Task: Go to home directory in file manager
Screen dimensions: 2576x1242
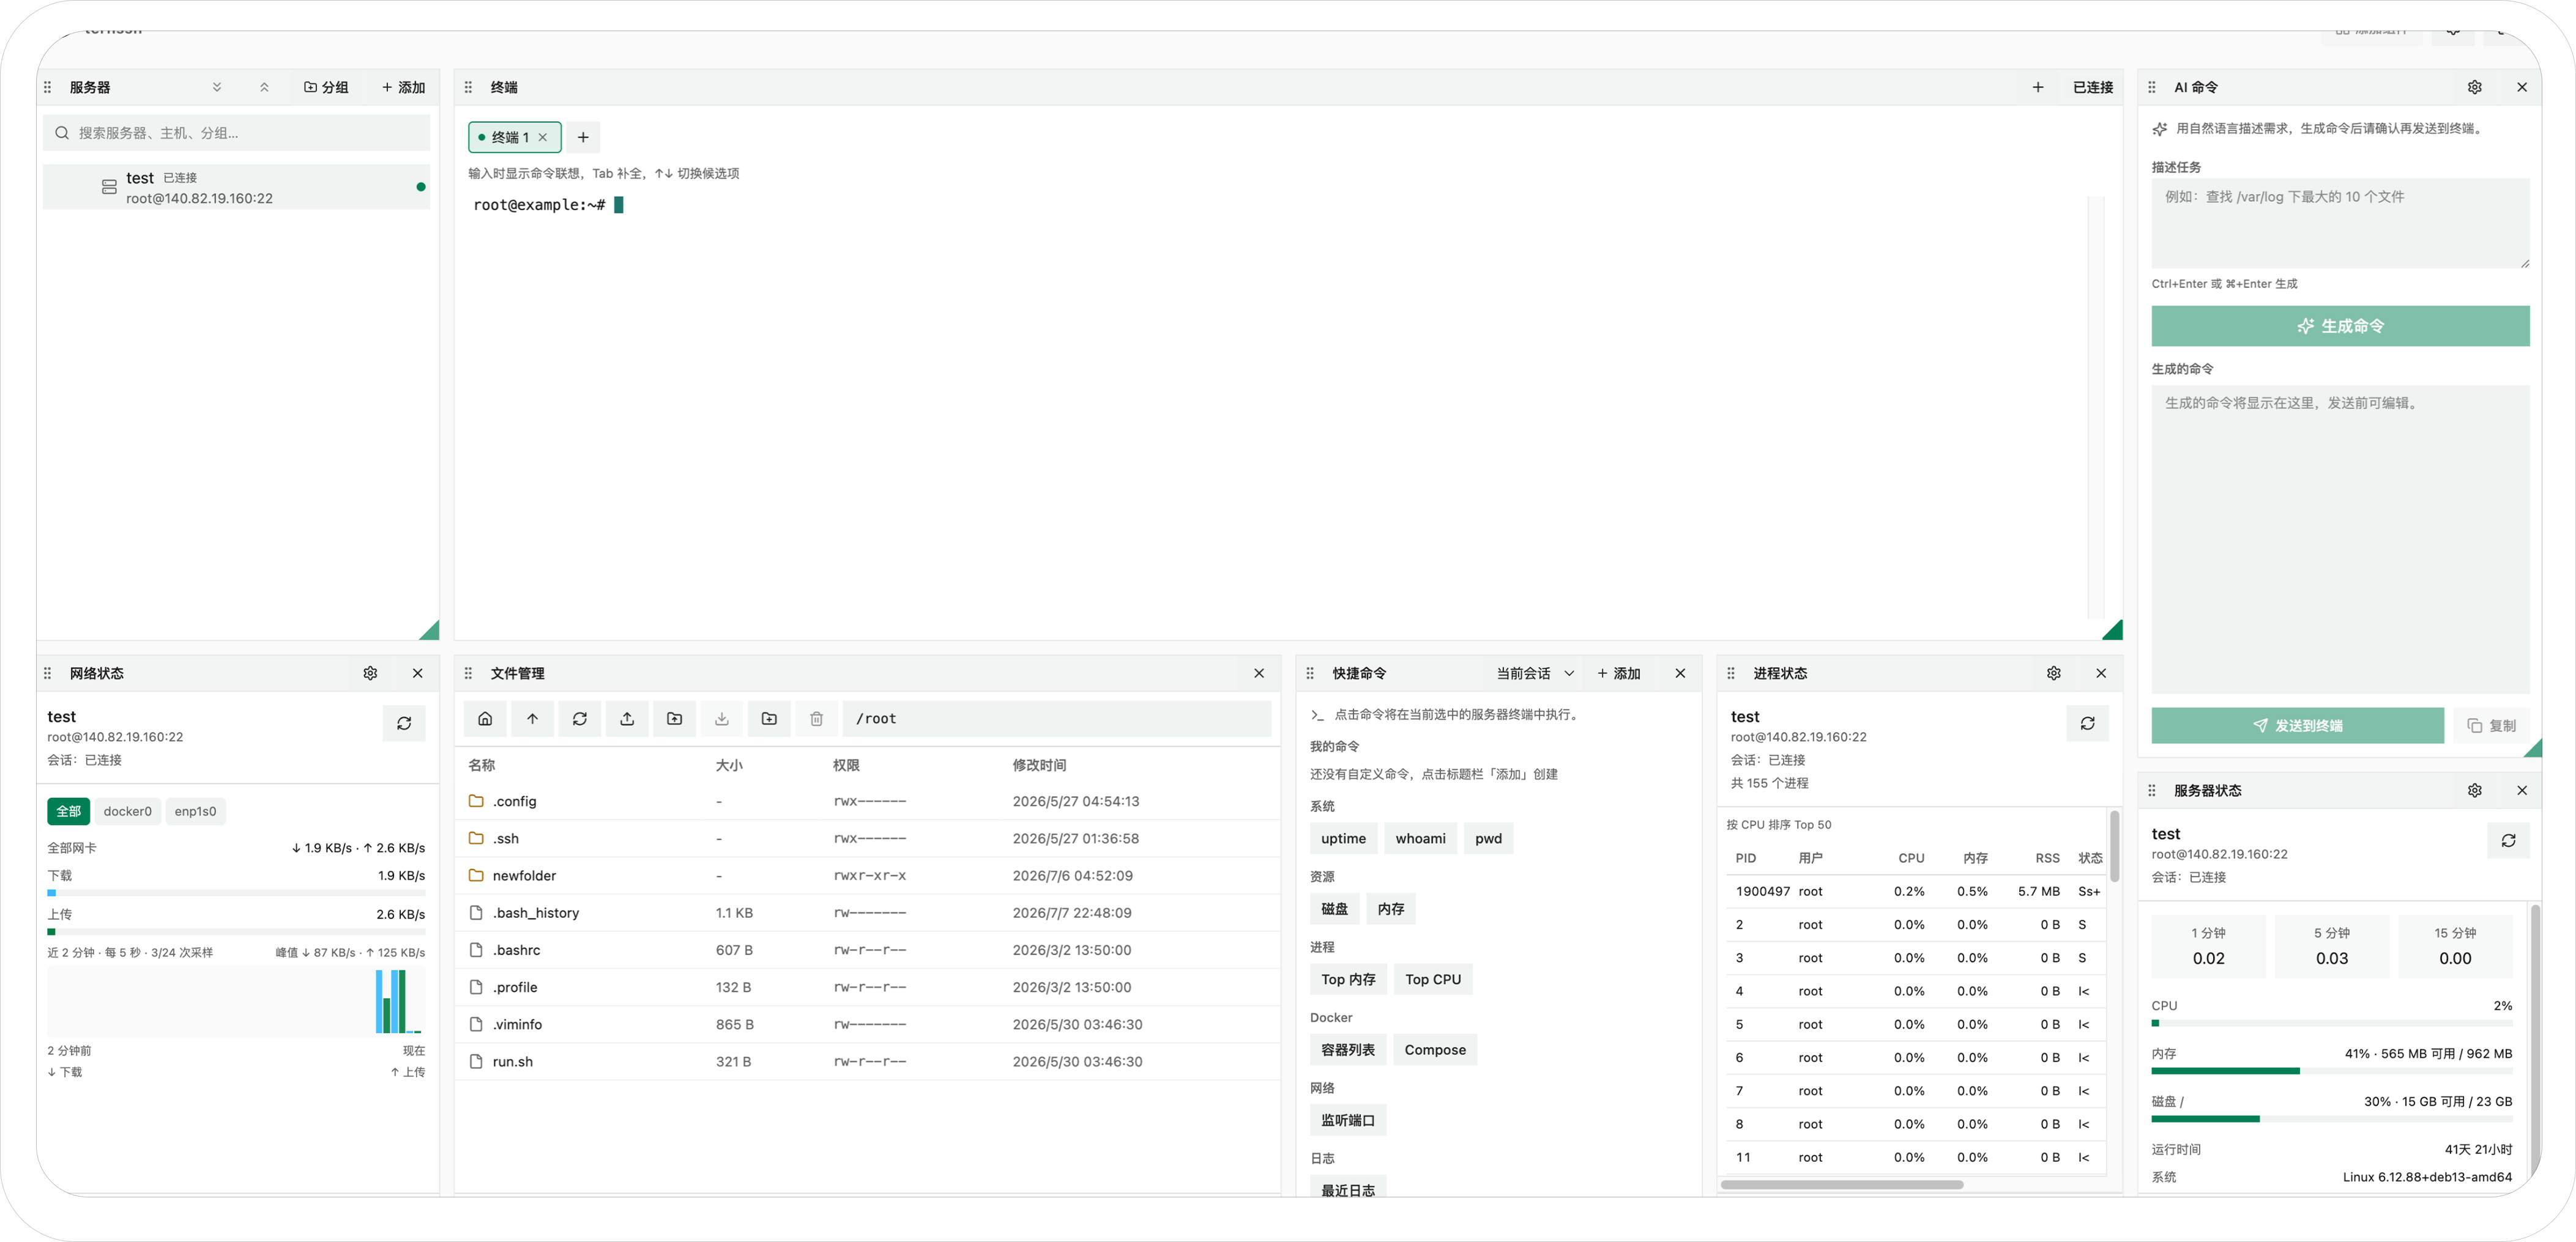Action: pos(485,719)
